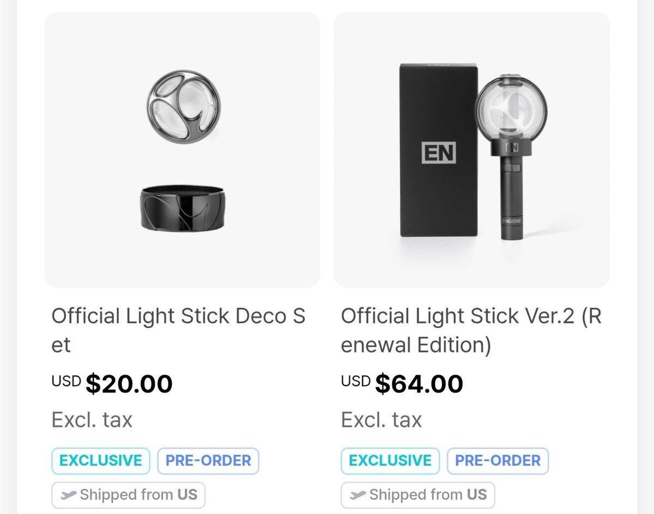Click the Shipped from US tag under Light Stick Ver.2
The image size is (654, 514).
coord(418,495)
